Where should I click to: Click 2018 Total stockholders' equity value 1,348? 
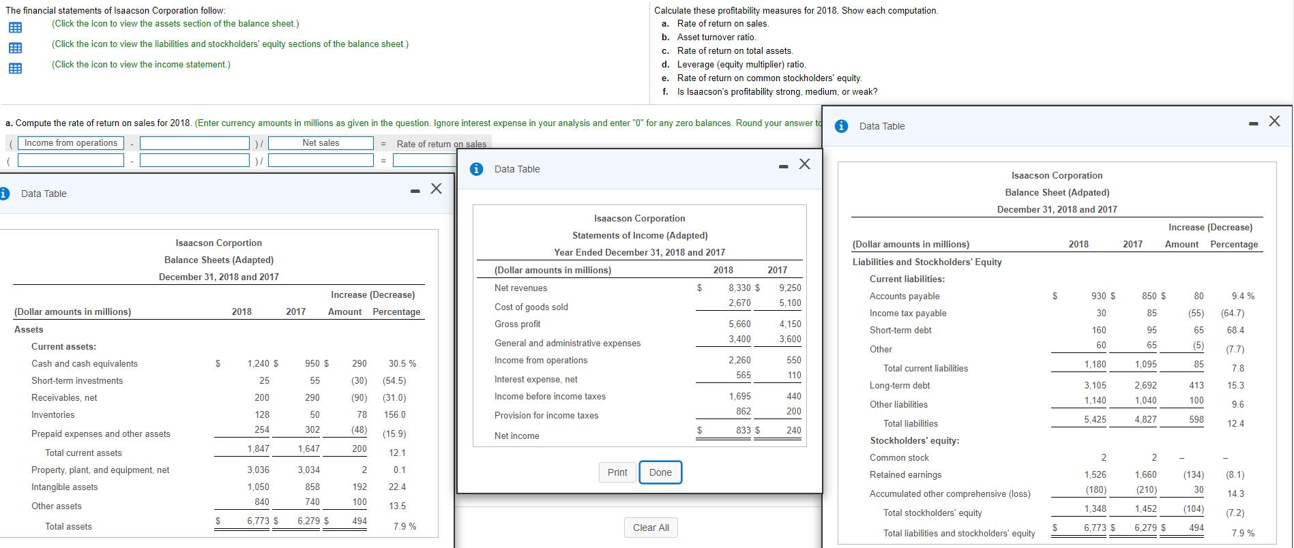[x=1095, y=508]
